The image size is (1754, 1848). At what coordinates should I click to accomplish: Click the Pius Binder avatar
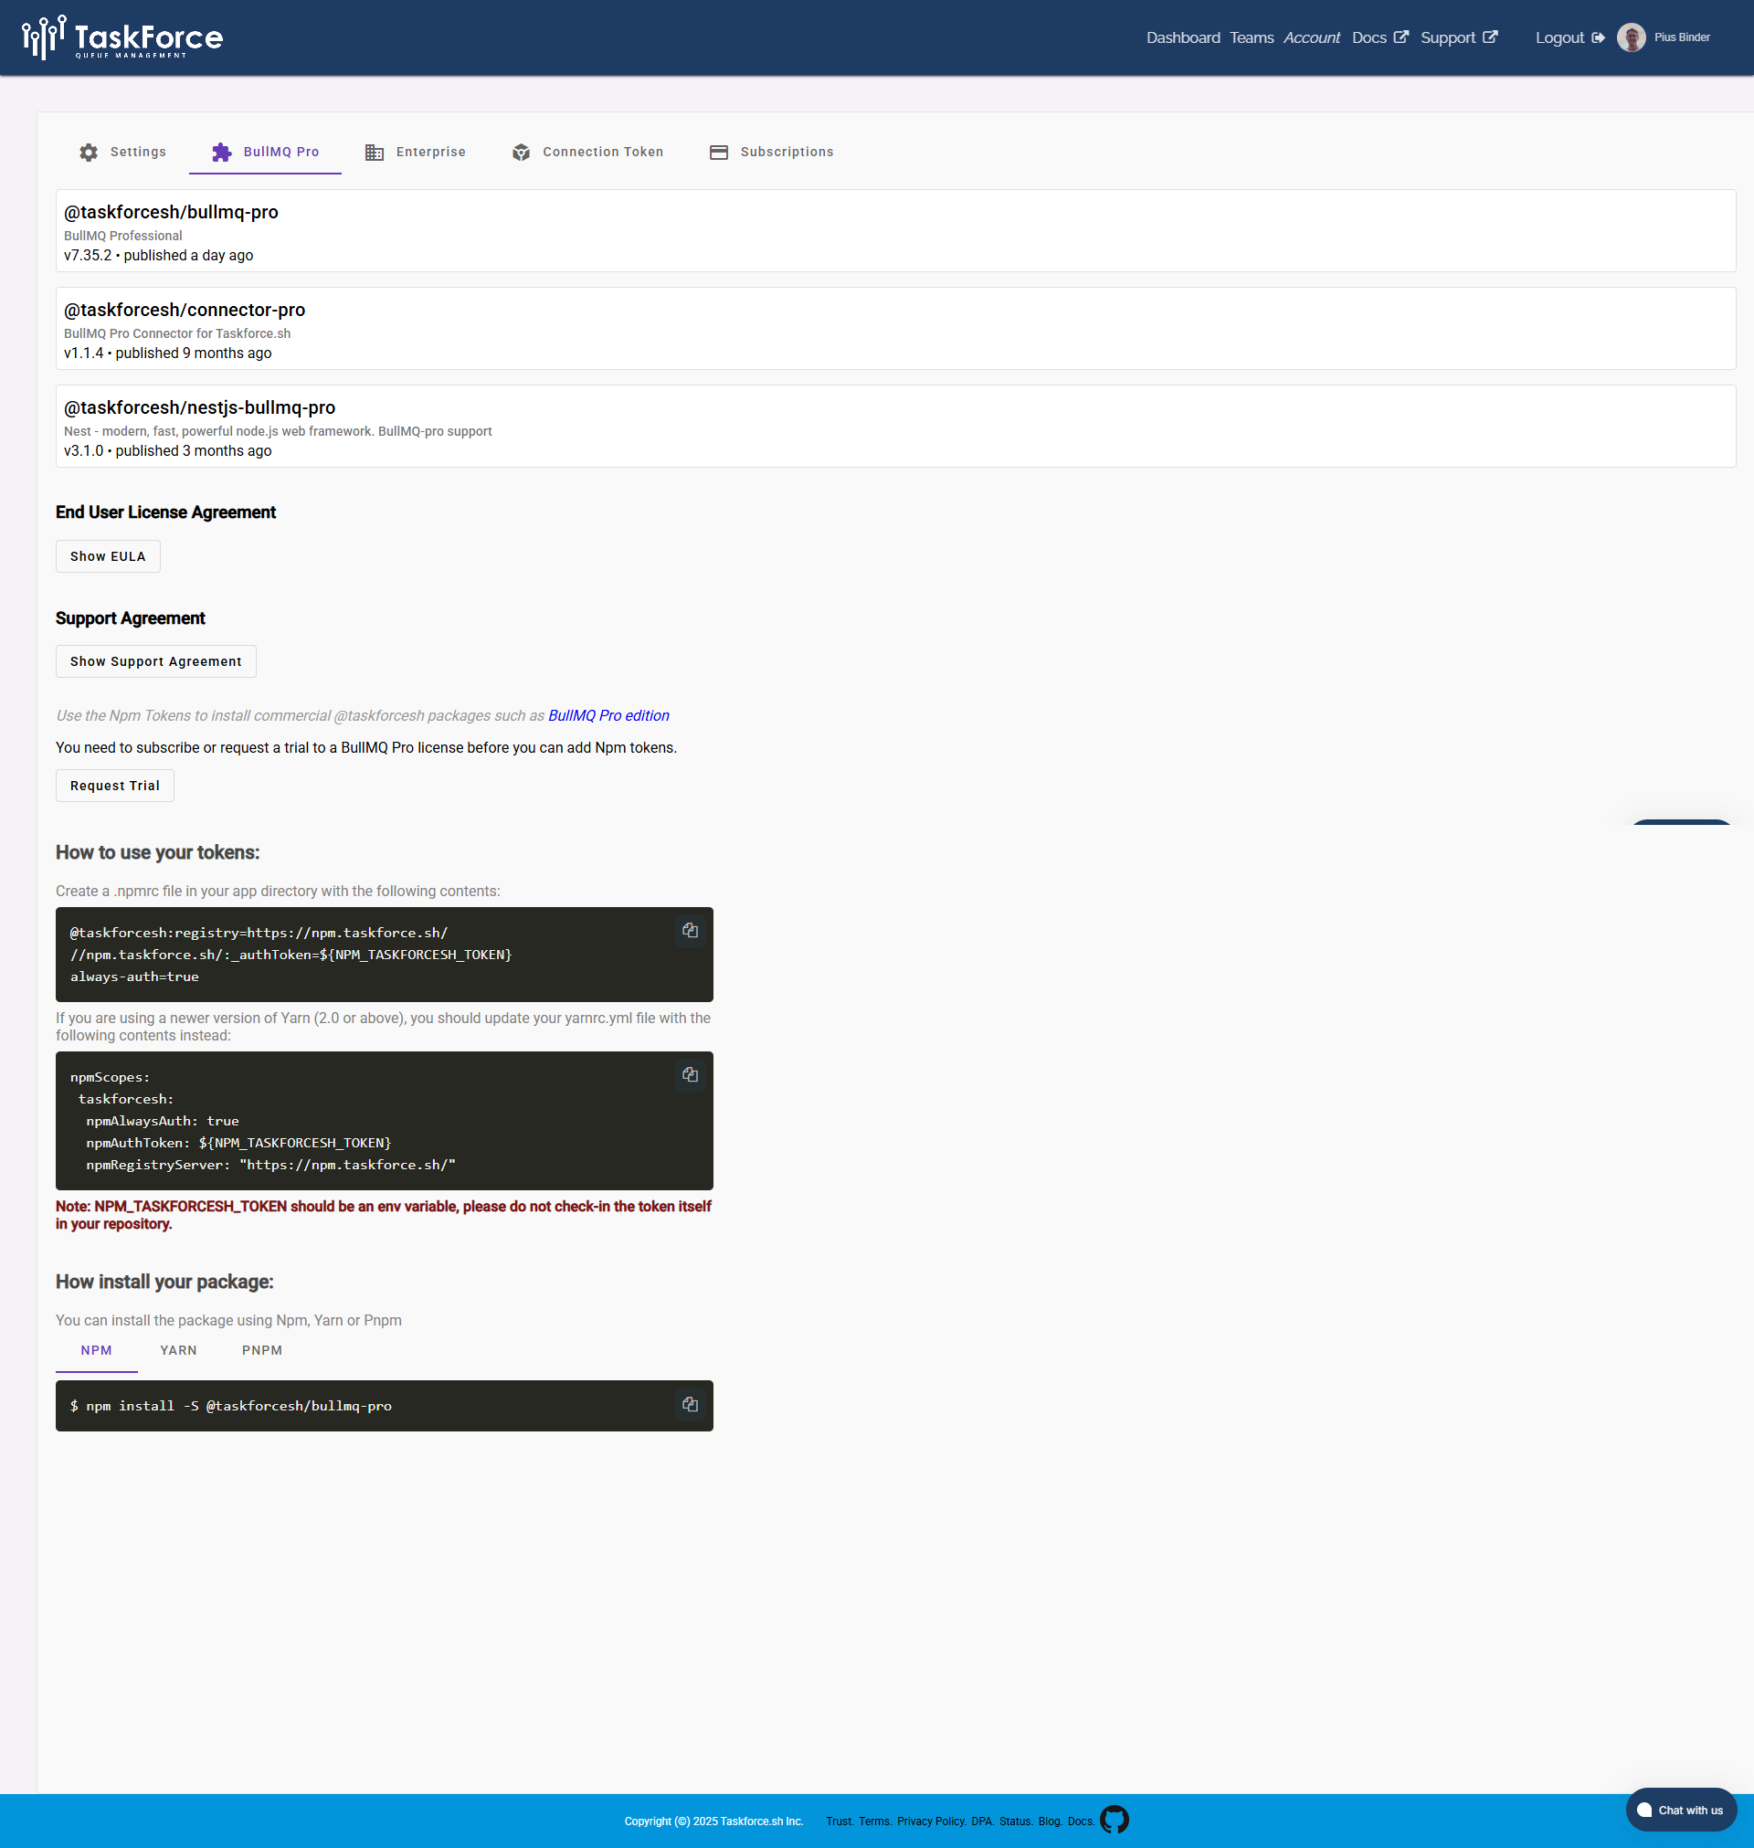click(1631, 37)
